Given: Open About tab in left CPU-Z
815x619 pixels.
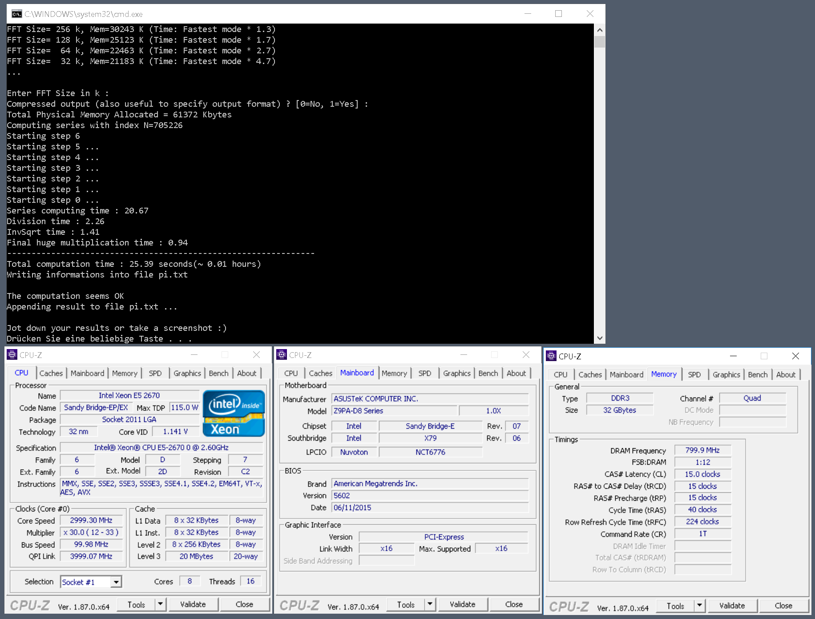Looking at the screenshot, I should [x=246, y=373].
